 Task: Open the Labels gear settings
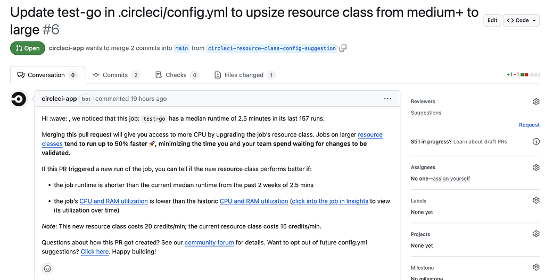(536, 201)
